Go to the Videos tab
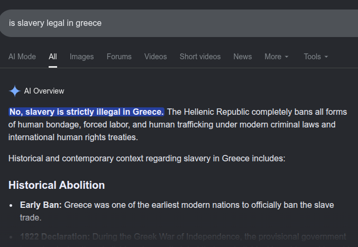This screenshot has width=358, height=247. [155, 57]
